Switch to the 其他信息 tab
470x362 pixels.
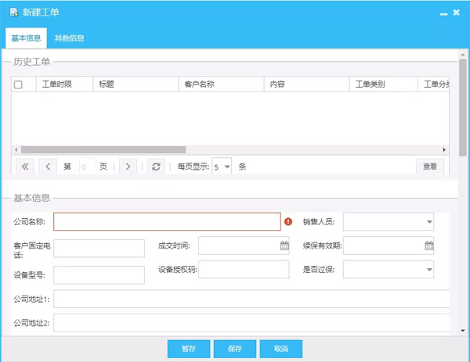click(70, 38)
